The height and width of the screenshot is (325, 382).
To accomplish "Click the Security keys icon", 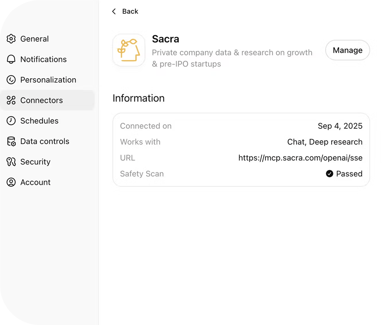I will (x=11, y=162).
